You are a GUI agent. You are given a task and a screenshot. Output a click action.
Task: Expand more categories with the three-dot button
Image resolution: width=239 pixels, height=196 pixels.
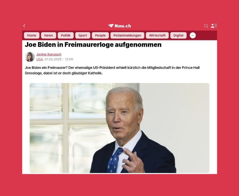click(193, 35)
